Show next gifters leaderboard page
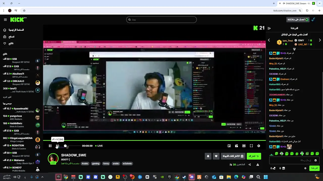The width and height of the screenshot is (323, 181). 320,40
